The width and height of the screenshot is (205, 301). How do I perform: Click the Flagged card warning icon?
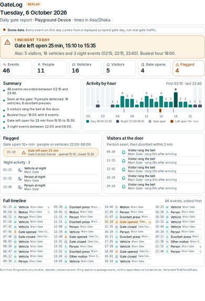177,65
